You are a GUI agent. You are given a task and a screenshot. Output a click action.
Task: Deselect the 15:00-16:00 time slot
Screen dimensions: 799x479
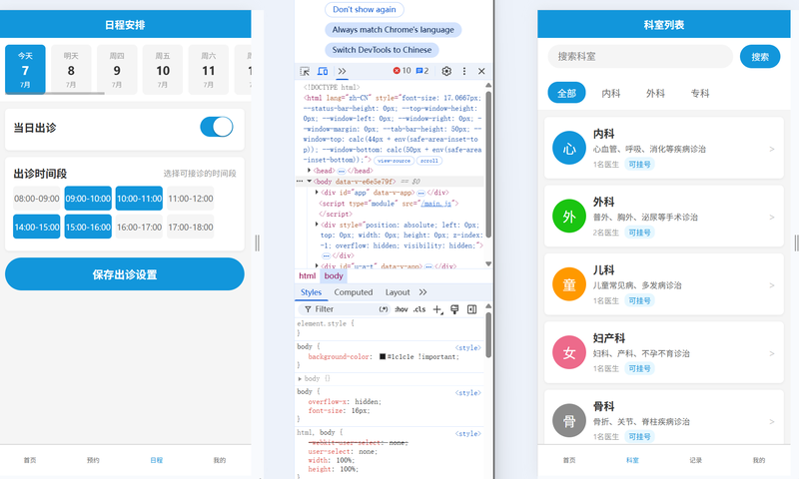[88, 228]
